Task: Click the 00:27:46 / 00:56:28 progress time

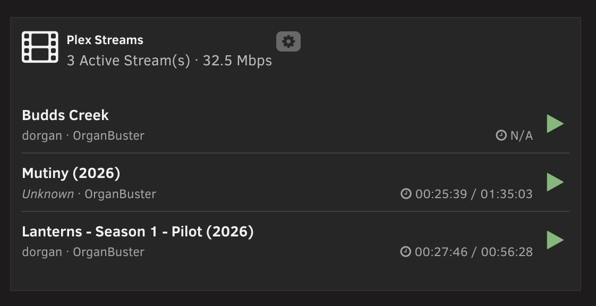Action: pos(474,252)
